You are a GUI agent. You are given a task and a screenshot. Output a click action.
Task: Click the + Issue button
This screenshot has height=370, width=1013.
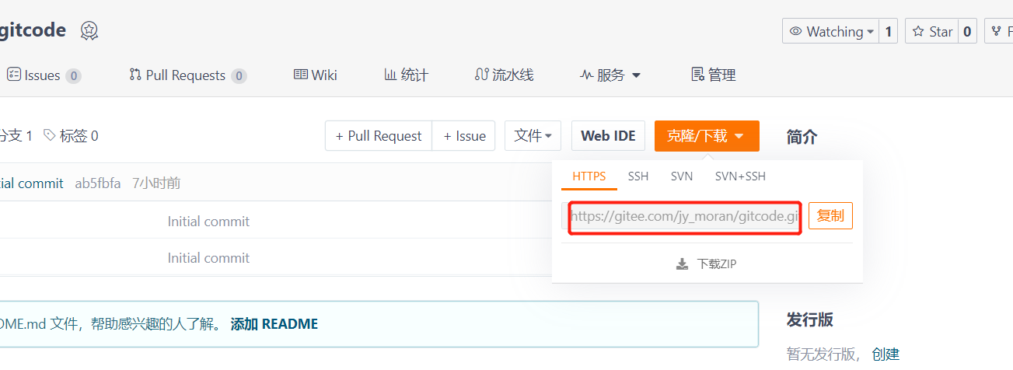point(464,135)
